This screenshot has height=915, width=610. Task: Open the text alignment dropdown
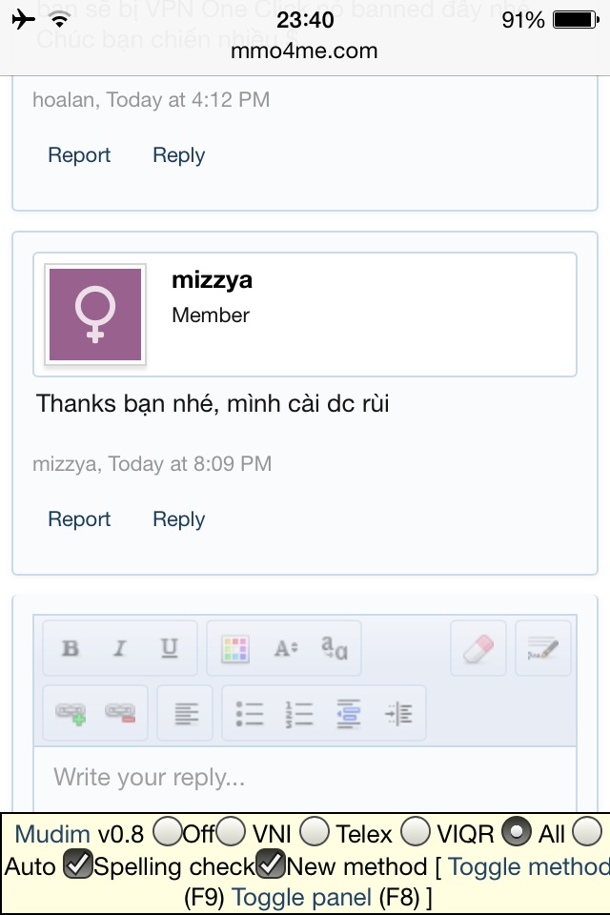coord(185,713)
